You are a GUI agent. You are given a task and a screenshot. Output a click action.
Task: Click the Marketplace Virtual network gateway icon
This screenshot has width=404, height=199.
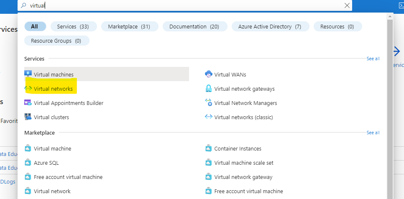coord(208,177)
